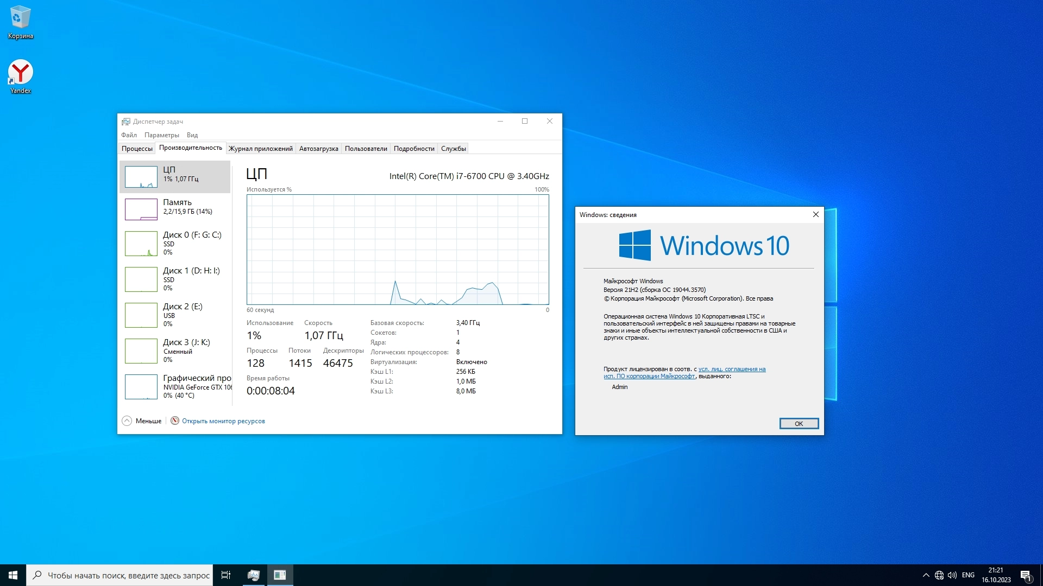This screenshot has height=586, width=1043.
Task: Open the Recycle Bin desktop icon
Action: 21,22
